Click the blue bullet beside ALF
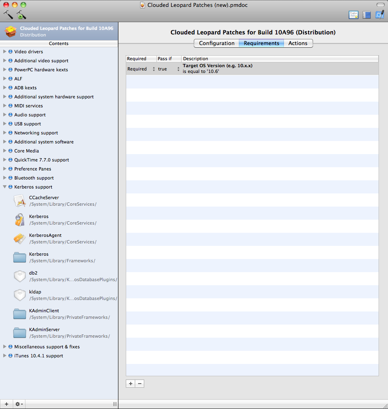The height and width of the screenshot is (409, 388). [x=10, y=79]
